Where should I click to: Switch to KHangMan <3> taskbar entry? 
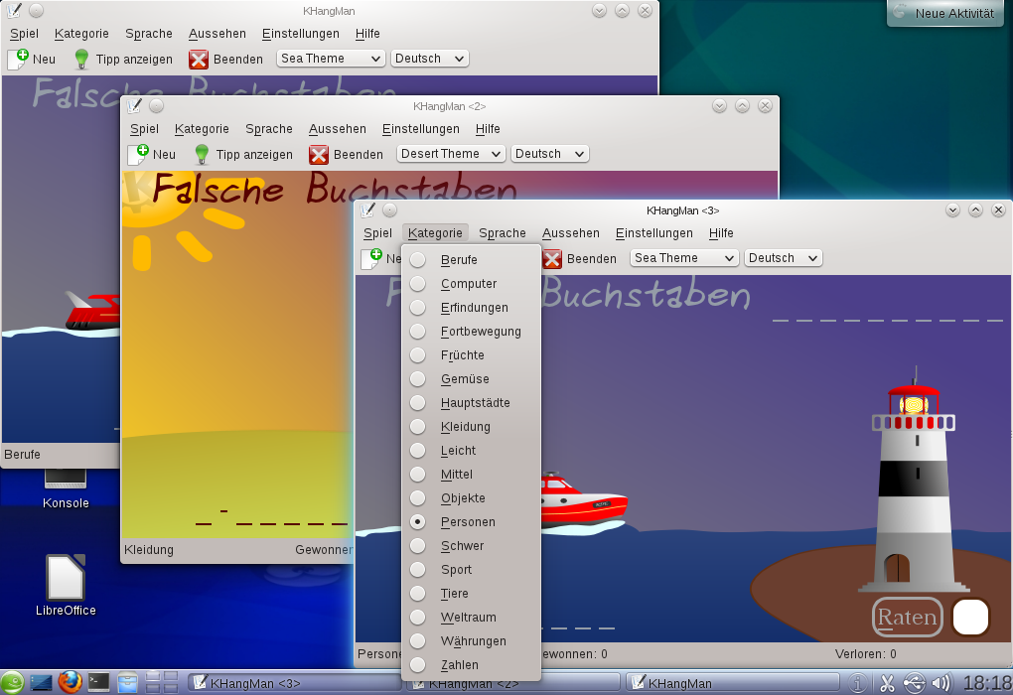pos(295,683)
